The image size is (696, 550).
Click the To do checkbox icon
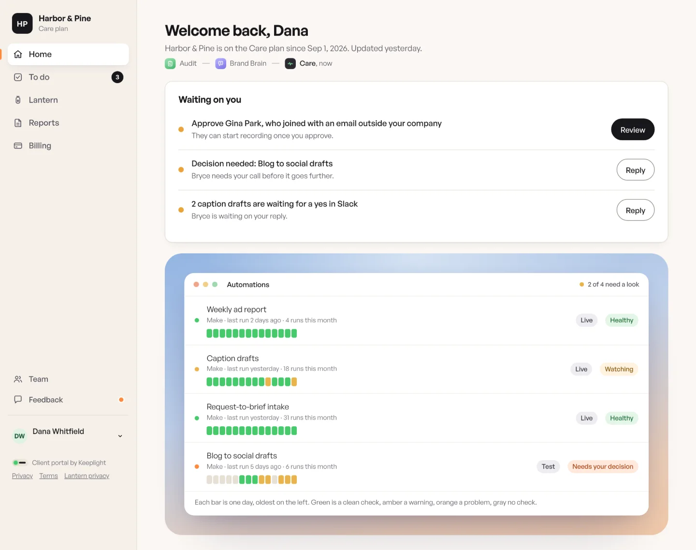(x=18, y=77)
